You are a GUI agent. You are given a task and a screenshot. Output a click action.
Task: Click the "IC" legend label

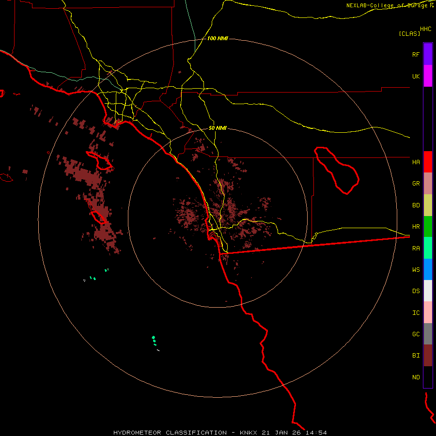click(416, 312)
